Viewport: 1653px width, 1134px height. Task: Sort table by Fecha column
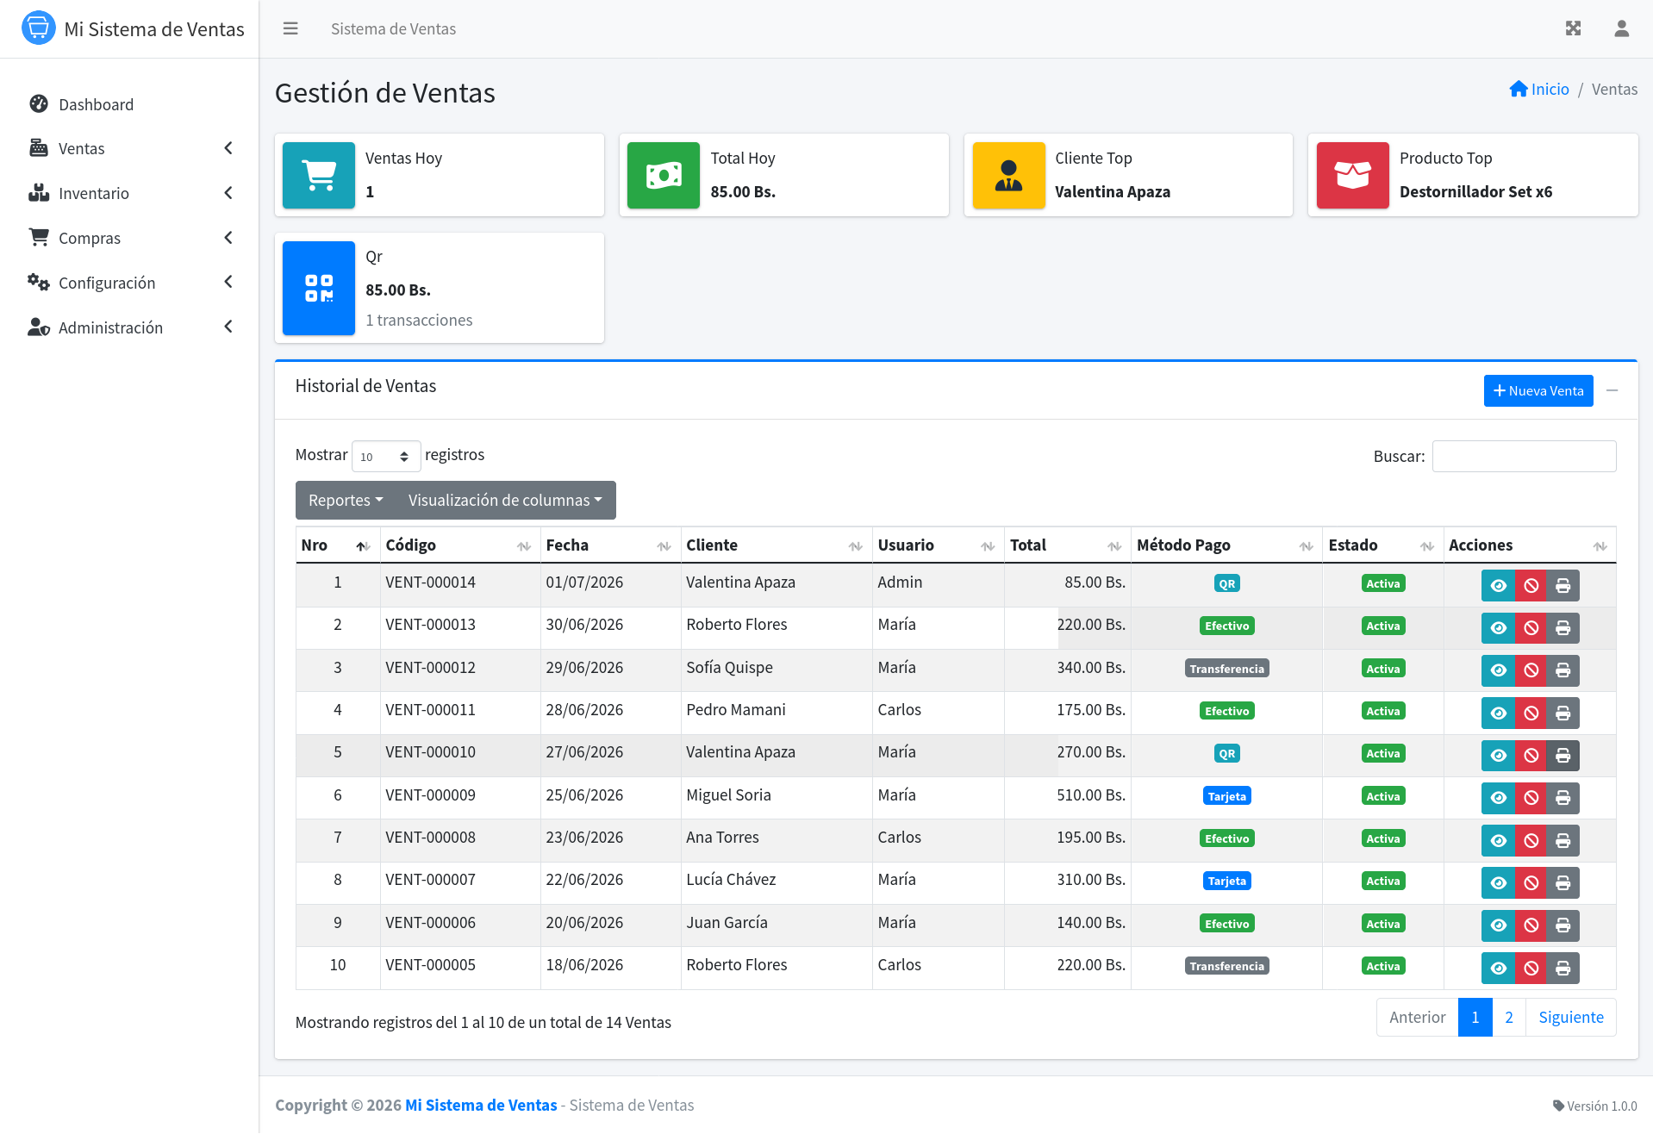[610, 545]
